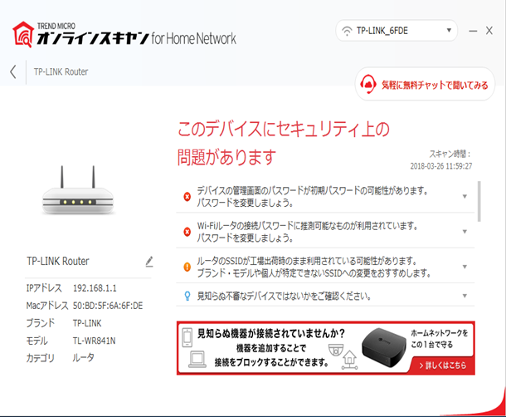Click the 見知らぬ機器が接続されていませんか banner headline
506x417 pixels.
[271, 333]
